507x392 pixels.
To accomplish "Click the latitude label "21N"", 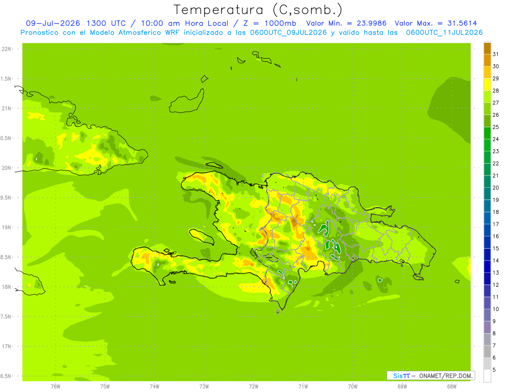I will (x=6, y=108).
